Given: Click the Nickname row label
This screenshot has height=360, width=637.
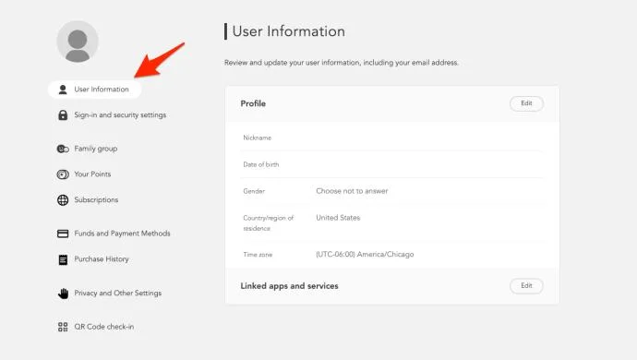Looking at the screenshot, I should click(258, 138).
